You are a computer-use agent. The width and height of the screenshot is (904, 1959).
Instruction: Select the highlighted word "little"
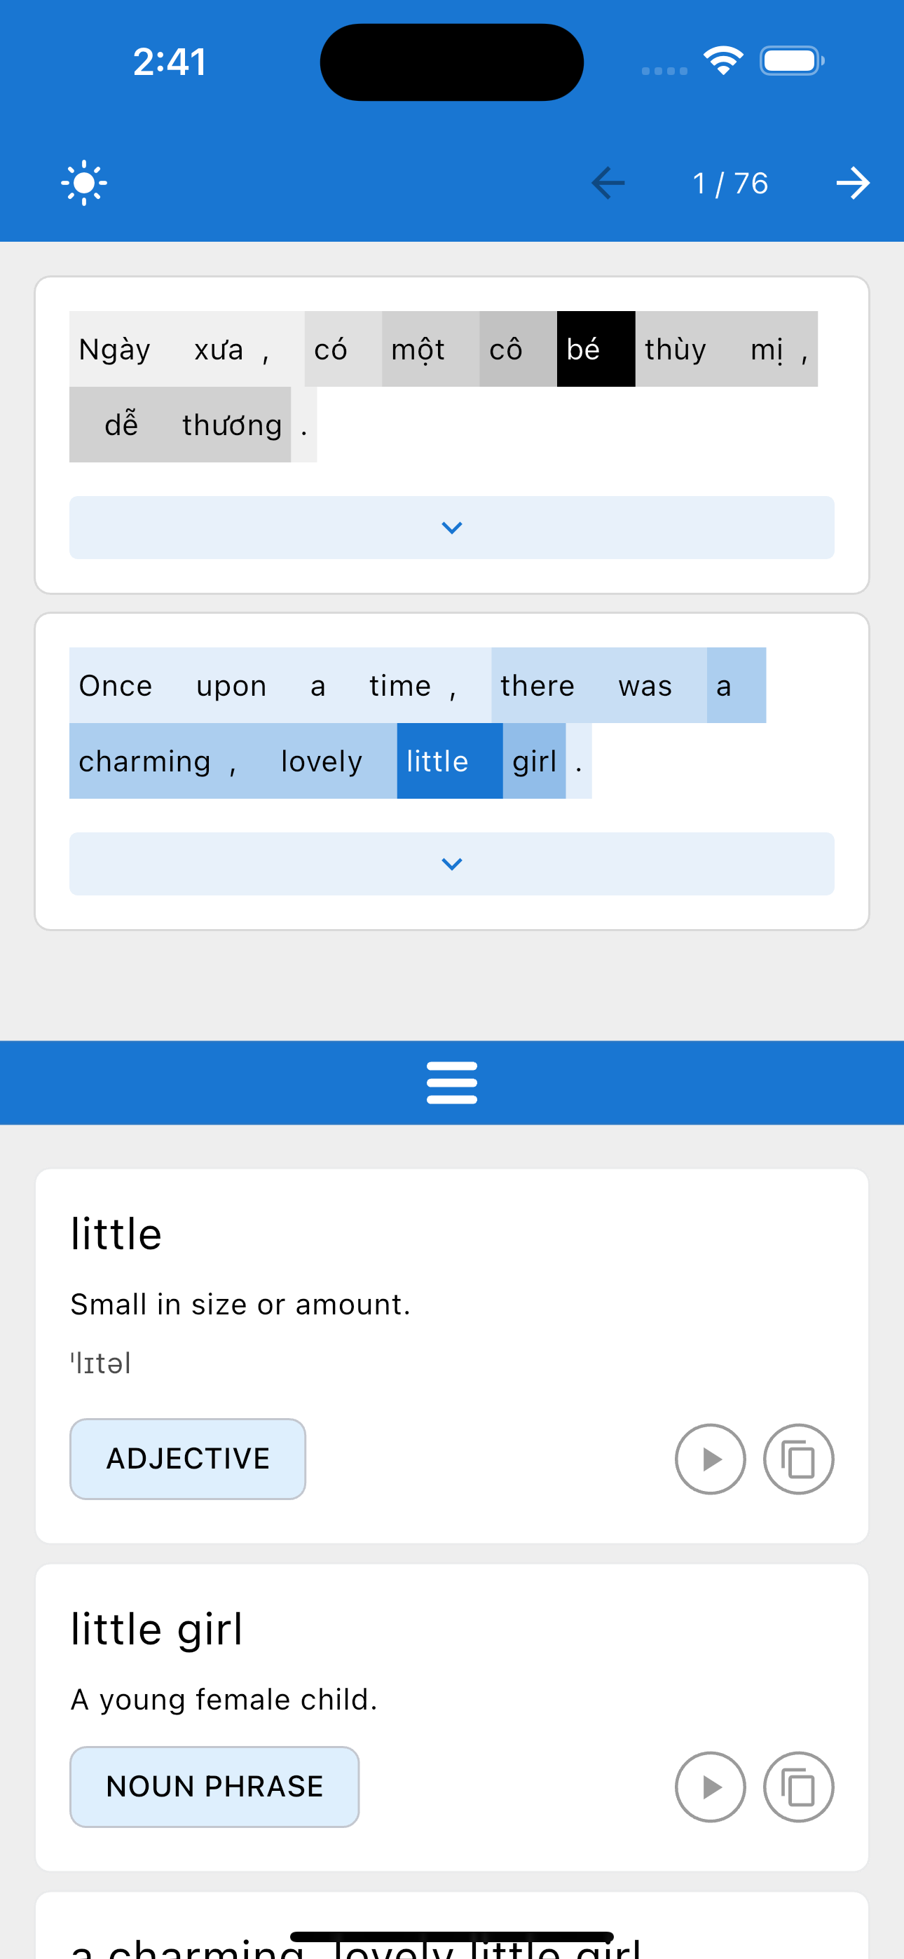coord(450,760)
